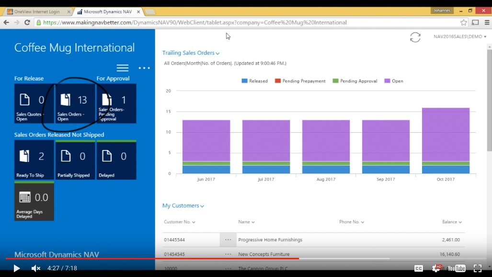Open the Delayed orders tile
Screen dimensions: 492x277
116,160
